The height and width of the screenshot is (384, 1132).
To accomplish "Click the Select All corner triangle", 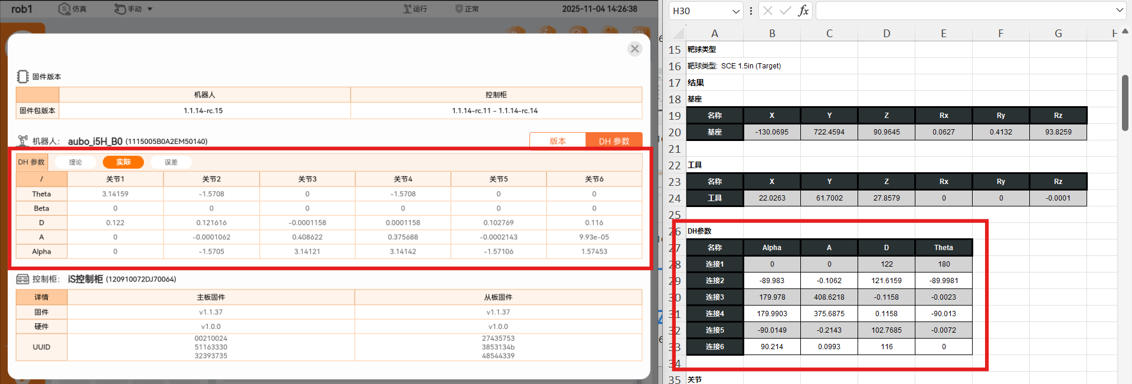I will (678, 34).
